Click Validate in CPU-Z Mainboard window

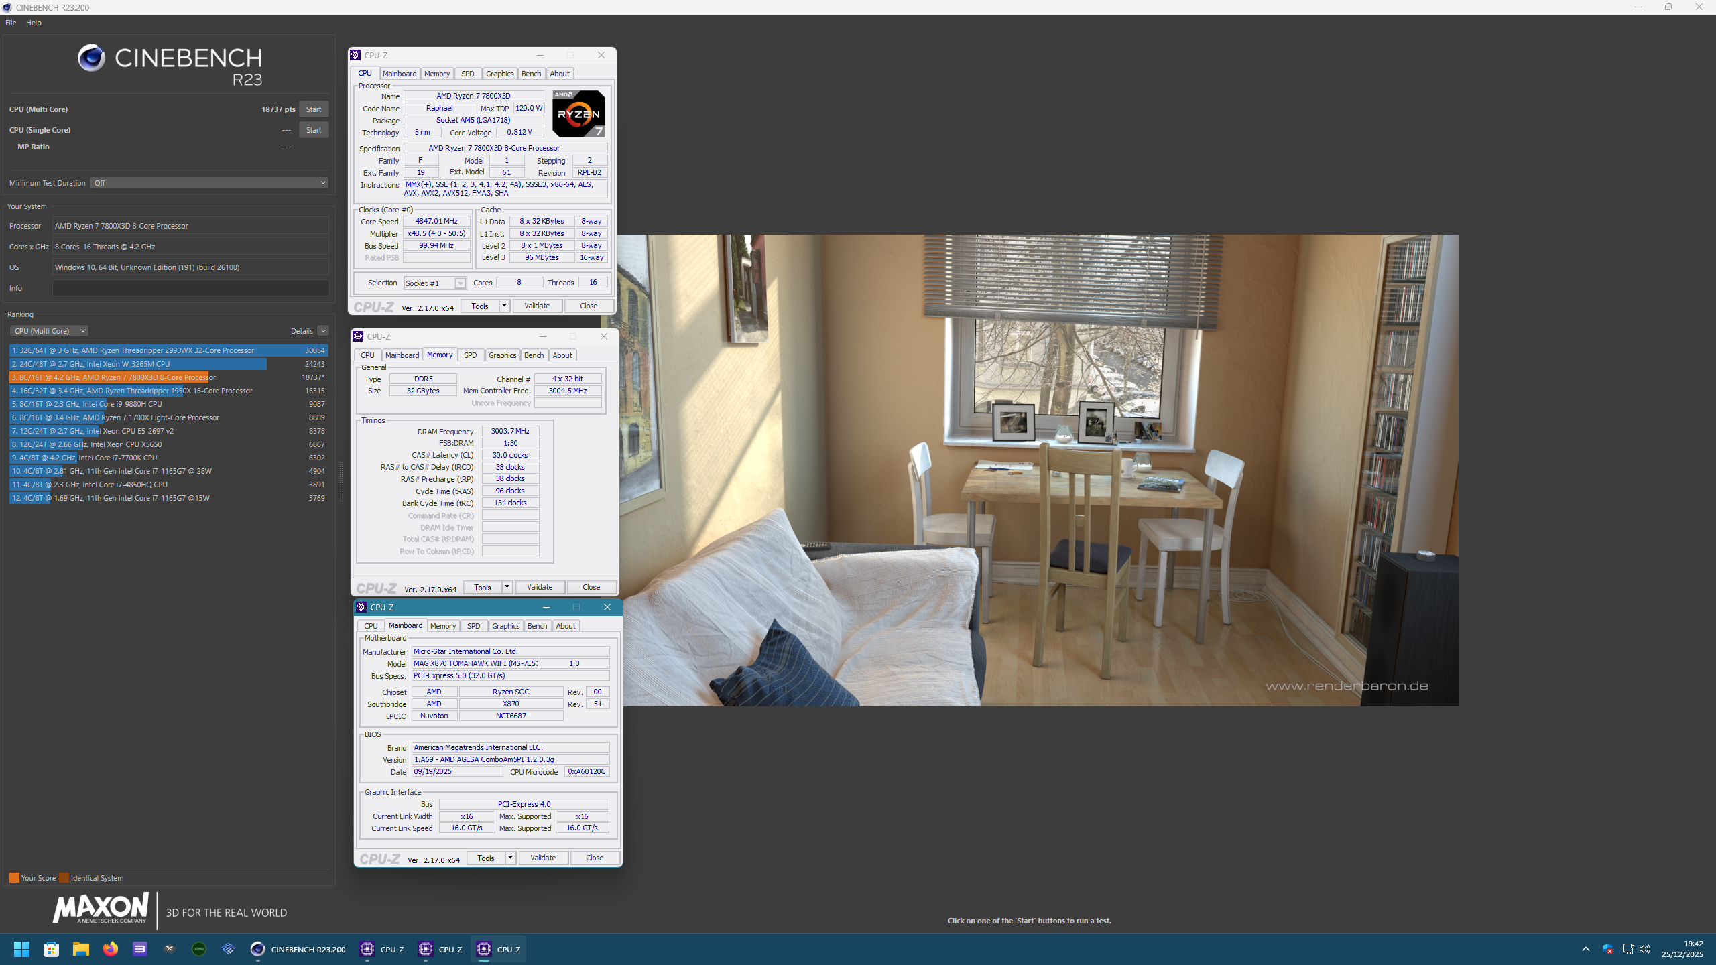[x=543, y=858]
